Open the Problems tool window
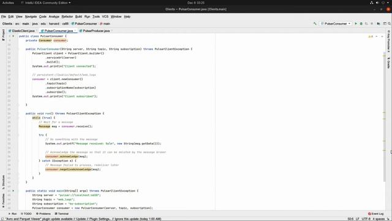 pos(43,214)
